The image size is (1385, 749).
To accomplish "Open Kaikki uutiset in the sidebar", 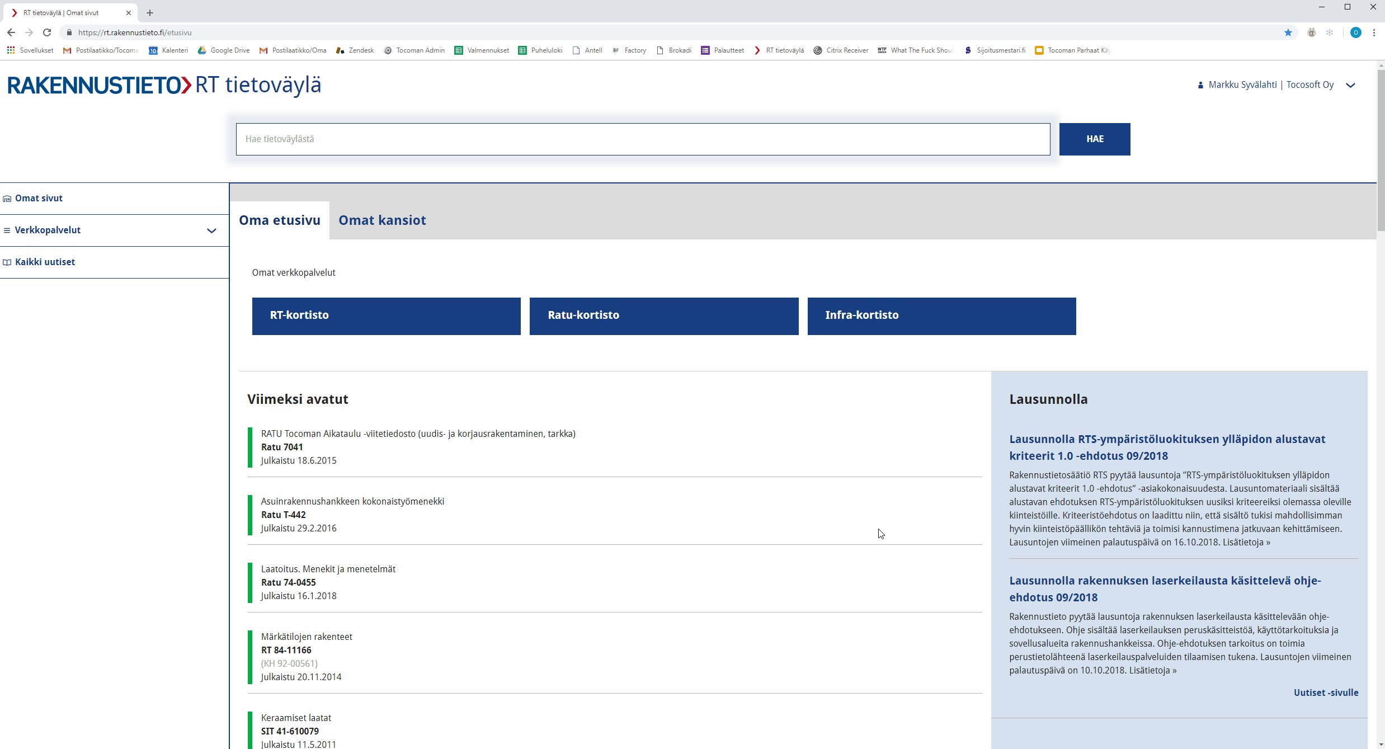I will pyautogui.click(x=45, y=262).
